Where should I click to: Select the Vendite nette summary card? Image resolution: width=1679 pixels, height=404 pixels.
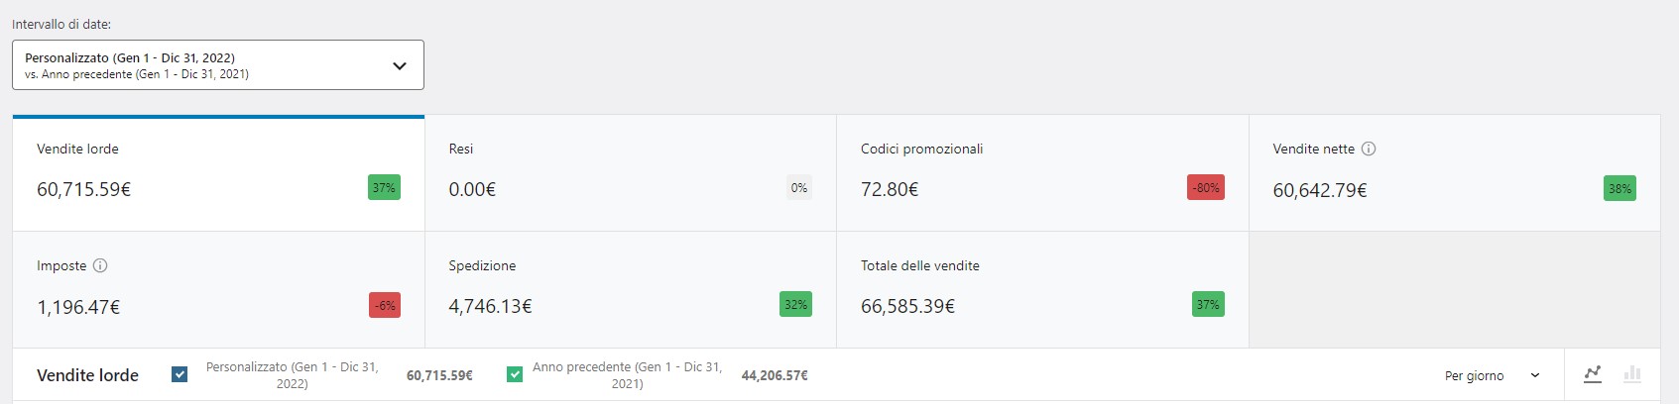(x=1453, y=173)
